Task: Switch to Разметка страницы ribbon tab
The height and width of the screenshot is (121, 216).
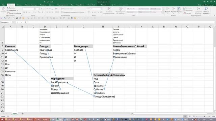Action: (x=31, y=5)
